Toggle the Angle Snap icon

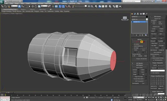pyautogui.click(x=63, y=6)
